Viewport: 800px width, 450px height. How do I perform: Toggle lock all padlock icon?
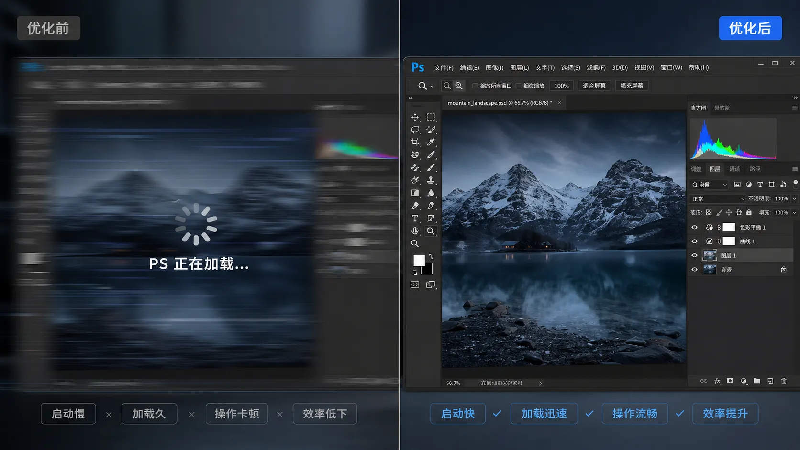749,212
